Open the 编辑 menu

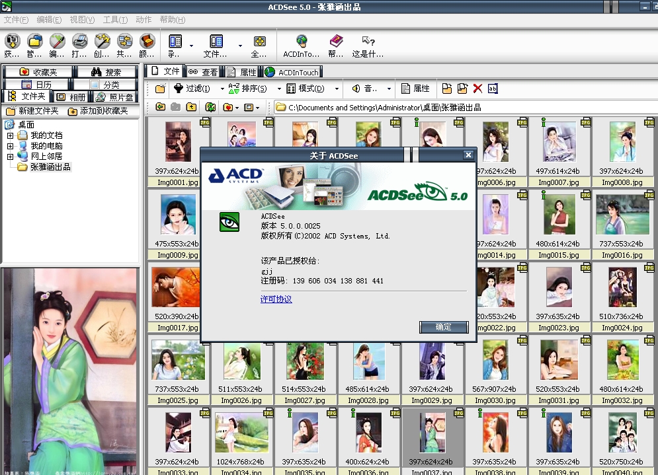49,20
